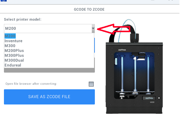Viewport: 180px width, 123px height.
Task: Select Inventure from the printer list
Action: point(13,41)
